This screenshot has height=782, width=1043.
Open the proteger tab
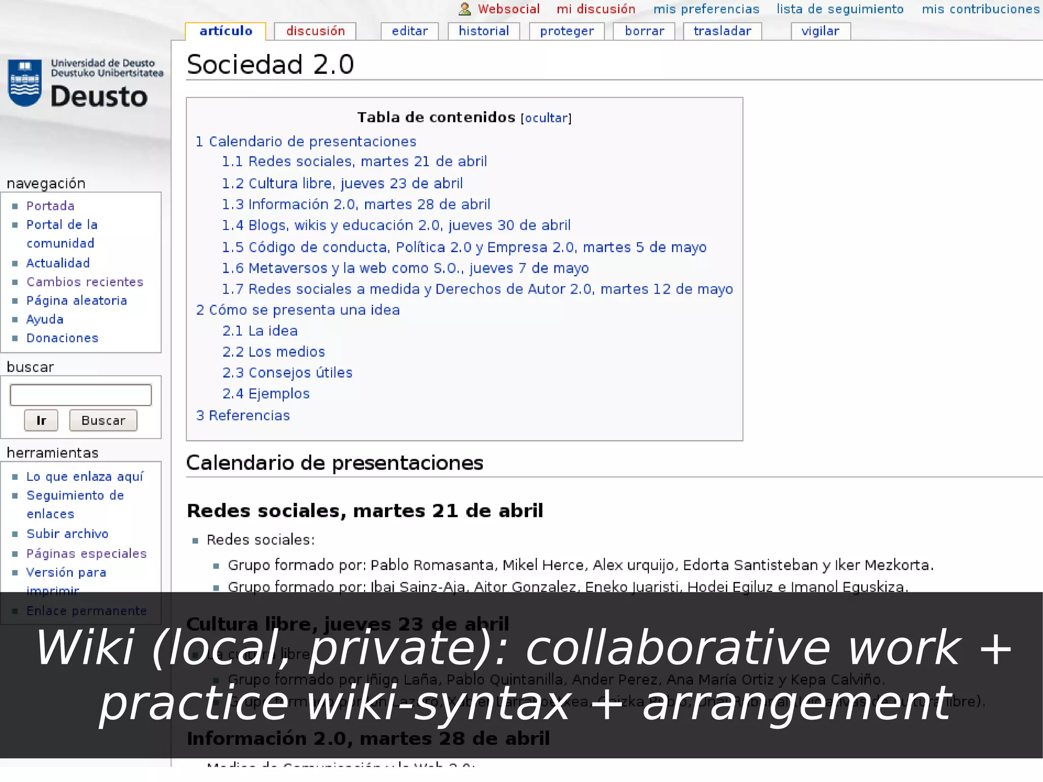[x=567, y=31]
